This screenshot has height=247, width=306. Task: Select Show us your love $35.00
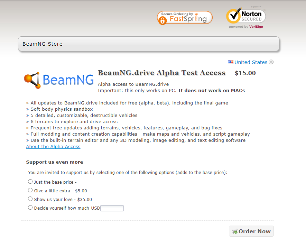[x=30, y=199]
